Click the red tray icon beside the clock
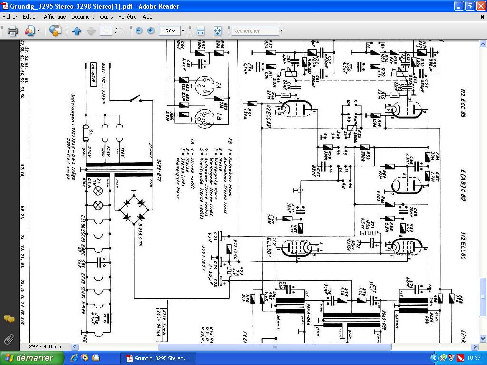This screenshot has width=487, height=365. click(460, 358)
